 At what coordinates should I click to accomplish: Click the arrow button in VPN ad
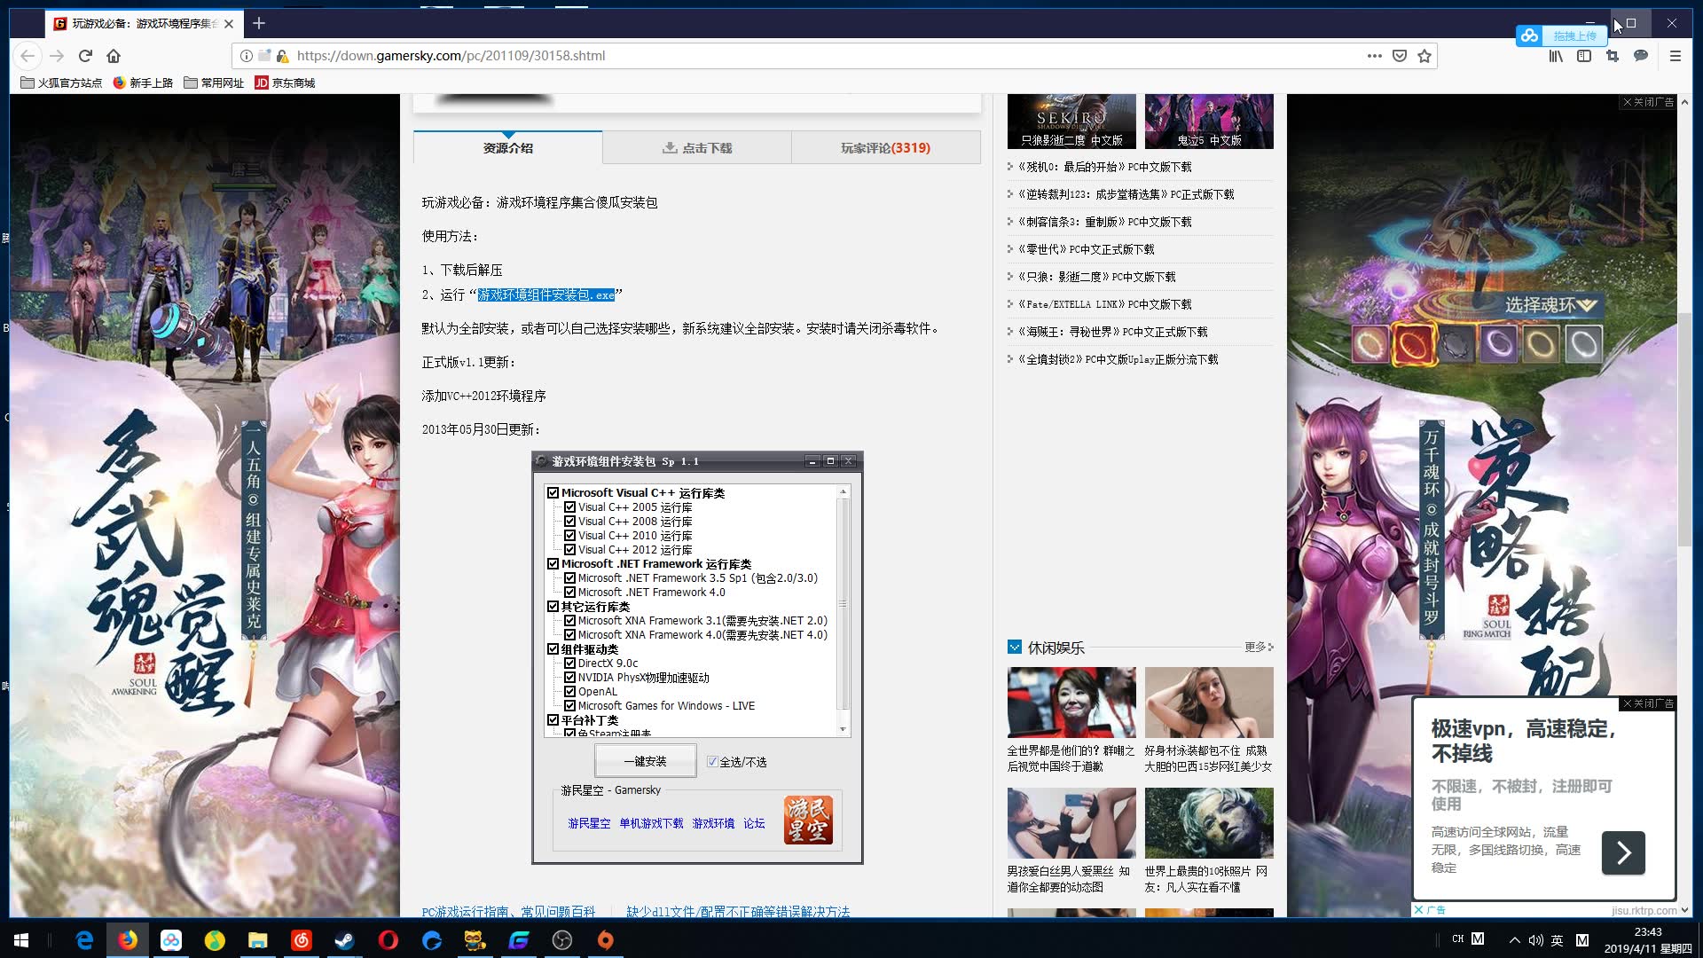tap(1623, 852)
